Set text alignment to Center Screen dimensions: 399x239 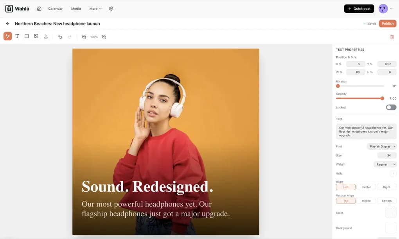pos(366,187)
